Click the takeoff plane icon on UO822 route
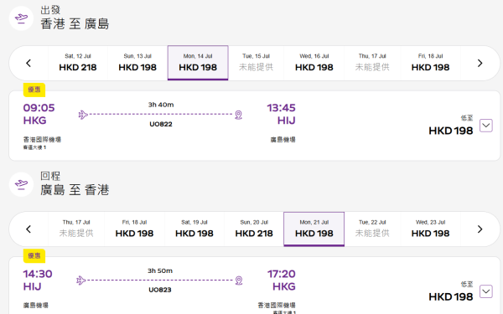 click(83, 115)
